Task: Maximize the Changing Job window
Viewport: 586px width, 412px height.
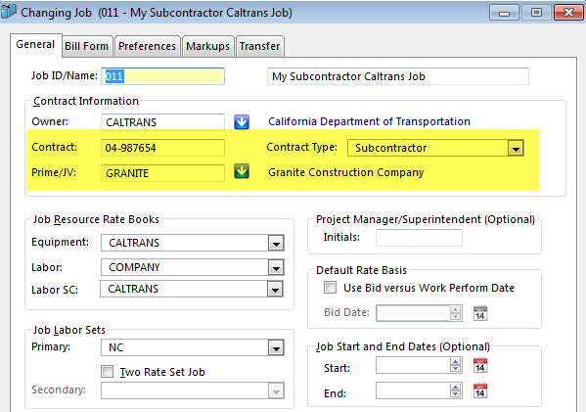Action: click(536, 13)
